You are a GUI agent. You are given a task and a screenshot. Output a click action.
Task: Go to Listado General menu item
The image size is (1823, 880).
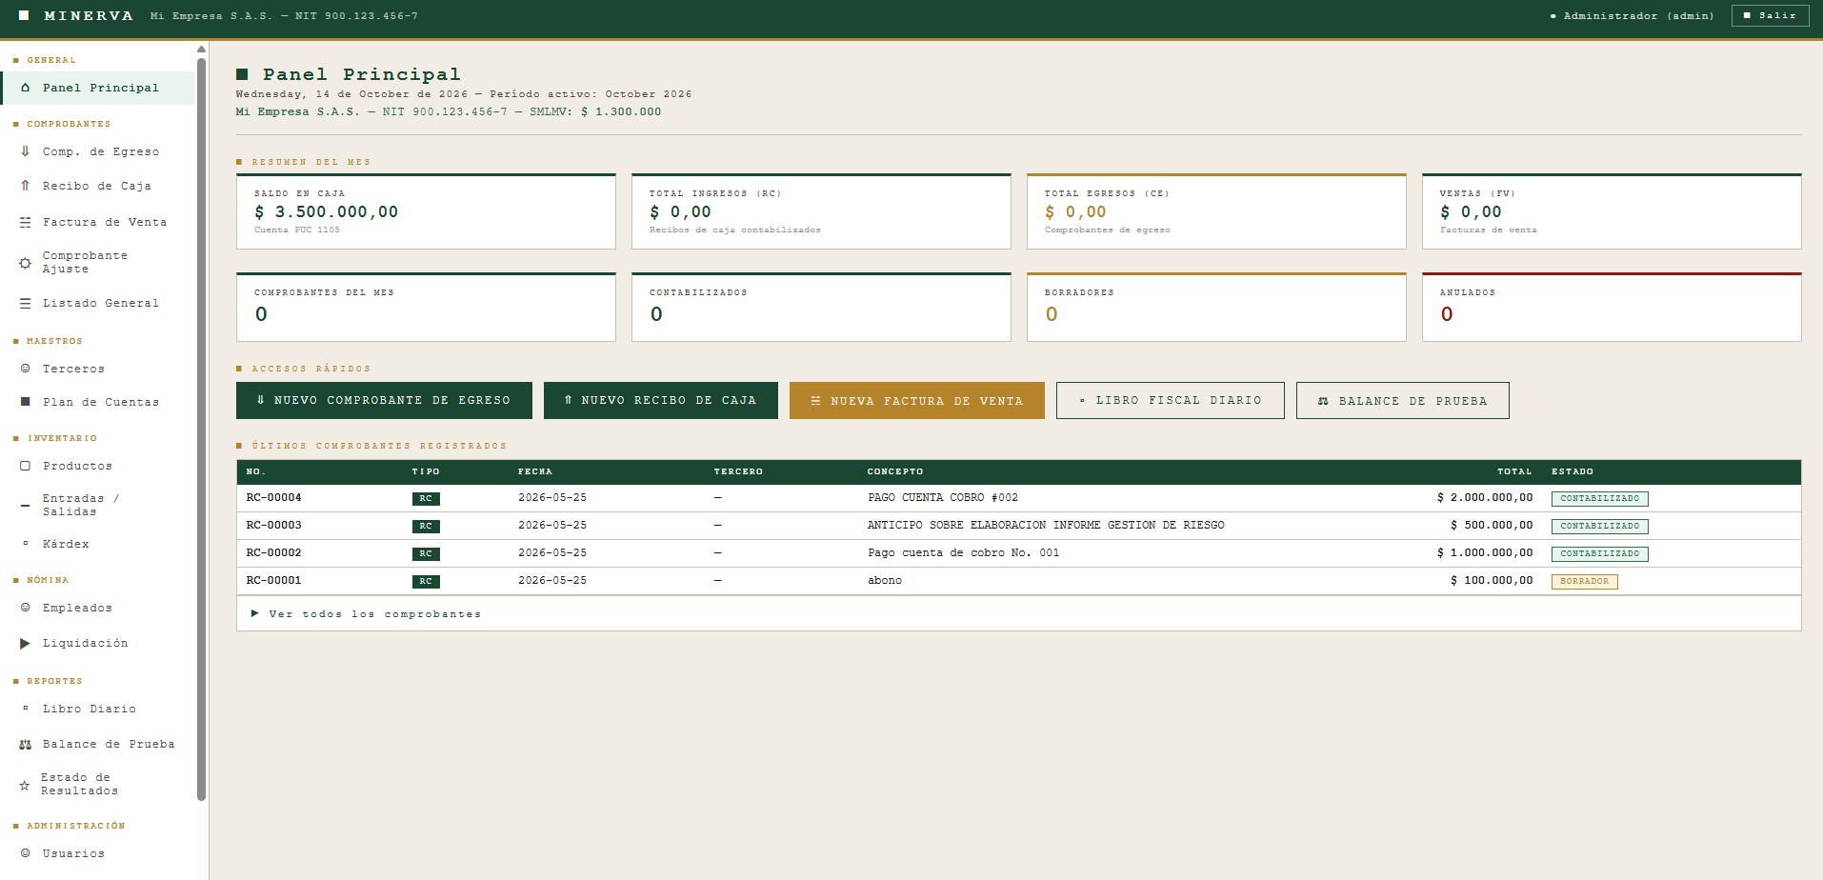point(98,303)
